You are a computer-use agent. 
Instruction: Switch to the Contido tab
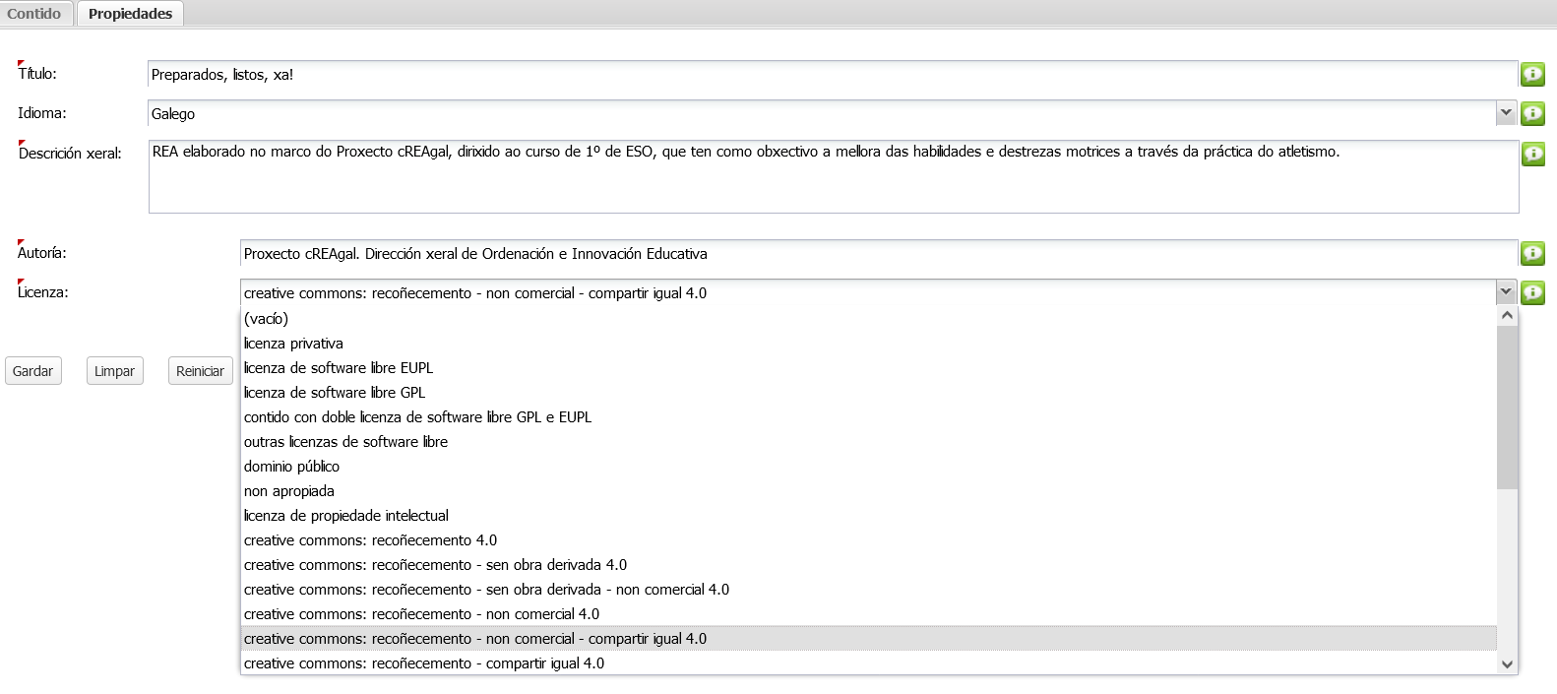(x=34, y=14)
